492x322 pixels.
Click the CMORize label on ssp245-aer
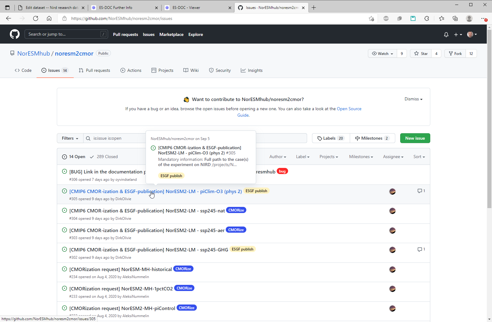click(236, 230)
